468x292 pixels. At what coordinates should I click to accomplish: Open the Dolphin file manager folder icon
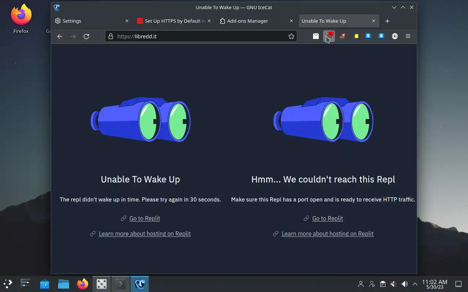click(64, 284)
